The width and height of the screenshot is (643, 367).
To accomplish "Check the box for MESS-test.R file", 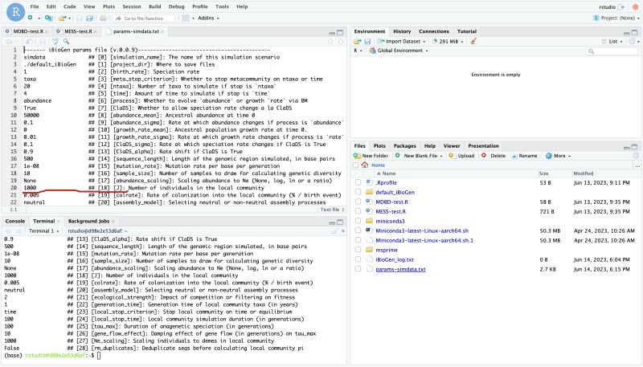I will pos(358,211).
